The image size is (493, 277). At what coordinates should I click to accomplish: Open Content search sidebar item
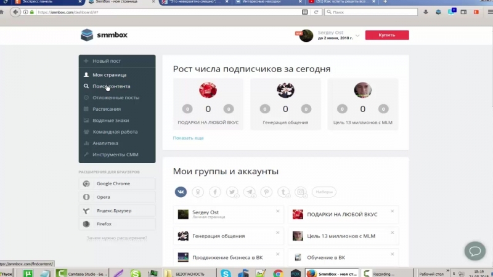117,86
